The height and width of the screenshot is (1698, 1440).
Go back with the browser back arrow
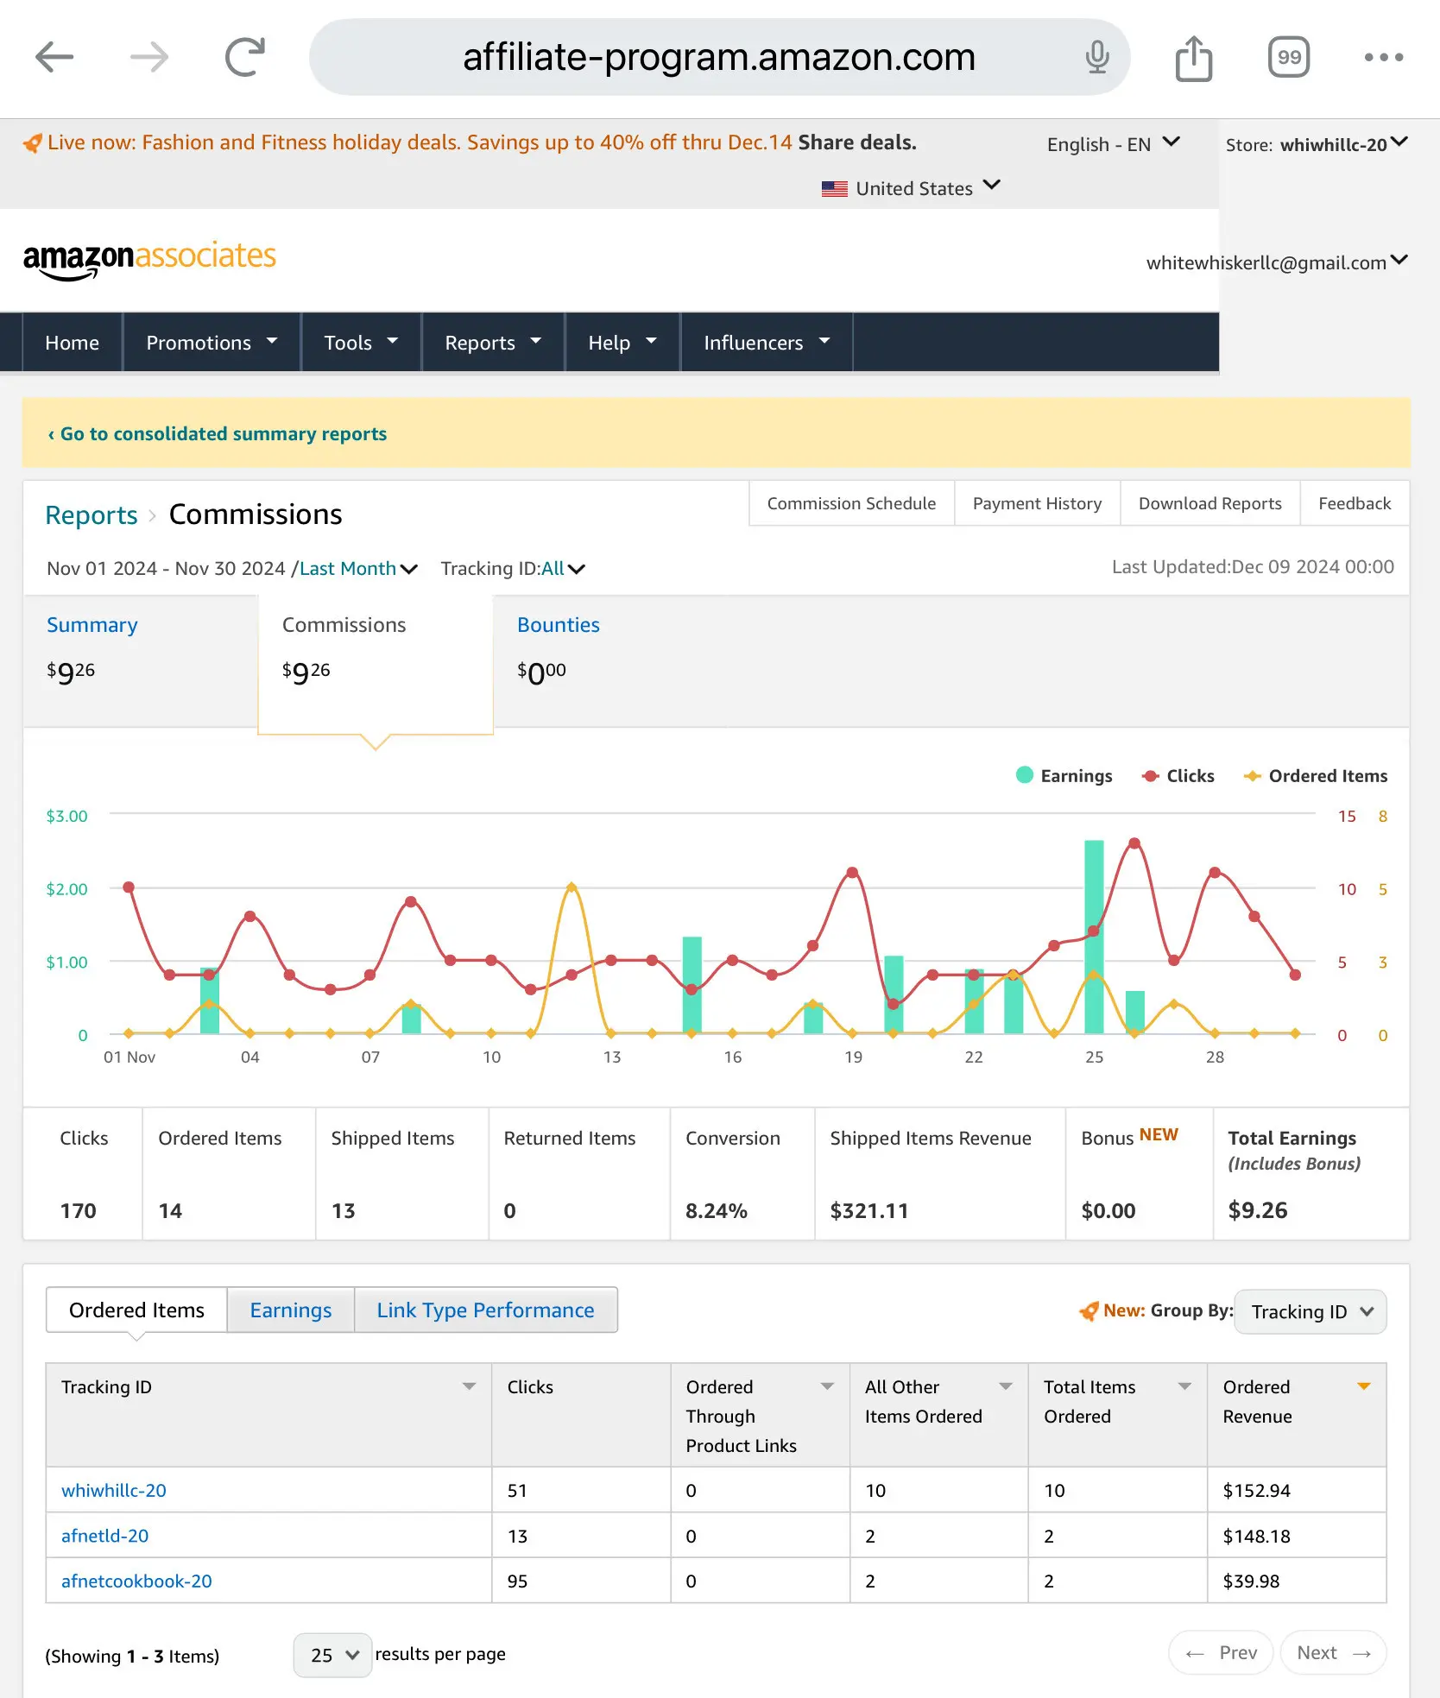coord(54,58)
